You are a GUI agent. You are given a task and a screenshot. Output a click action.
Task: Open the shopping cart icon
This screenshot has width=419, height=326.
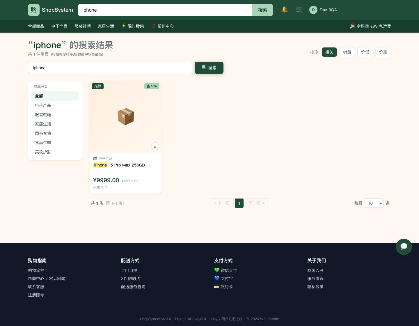(299, 10)
